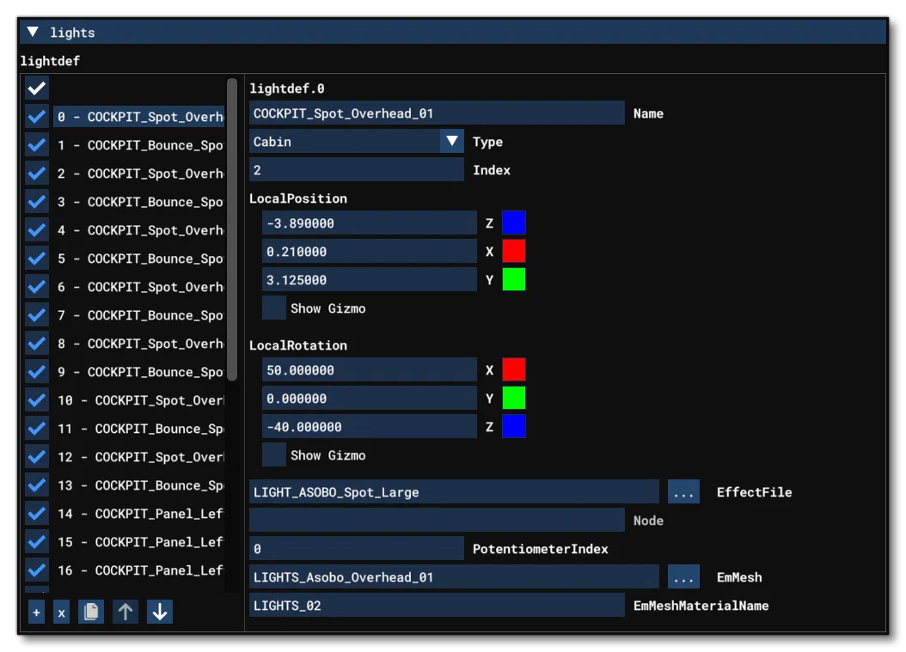
Task: Click red X swatch in LocalPosition
Action: pyautogui.click(x=514, y=251)
